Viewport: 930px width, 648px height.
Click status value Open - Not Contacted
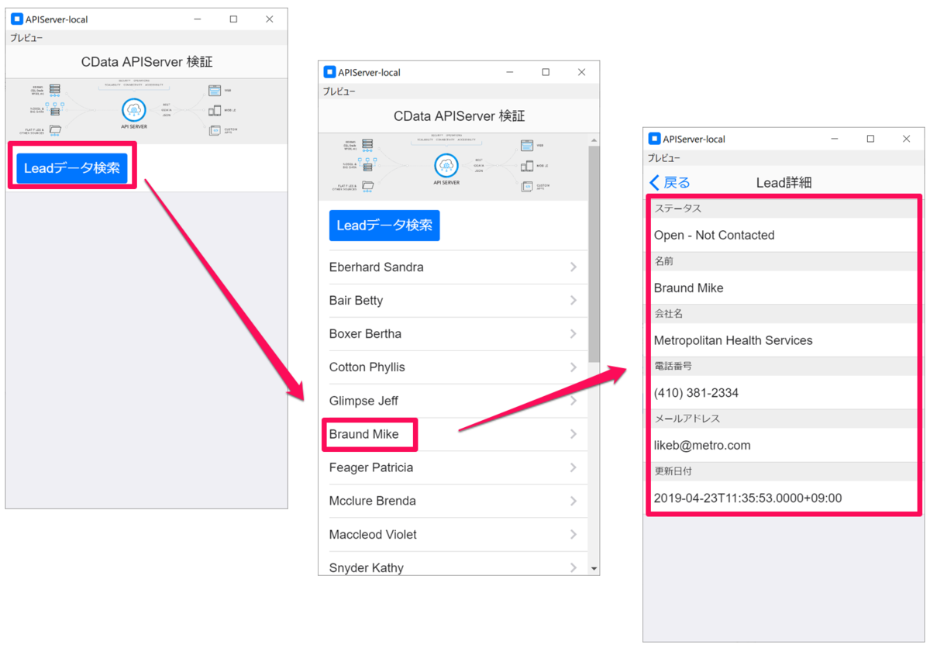click(x=714, y=235)
